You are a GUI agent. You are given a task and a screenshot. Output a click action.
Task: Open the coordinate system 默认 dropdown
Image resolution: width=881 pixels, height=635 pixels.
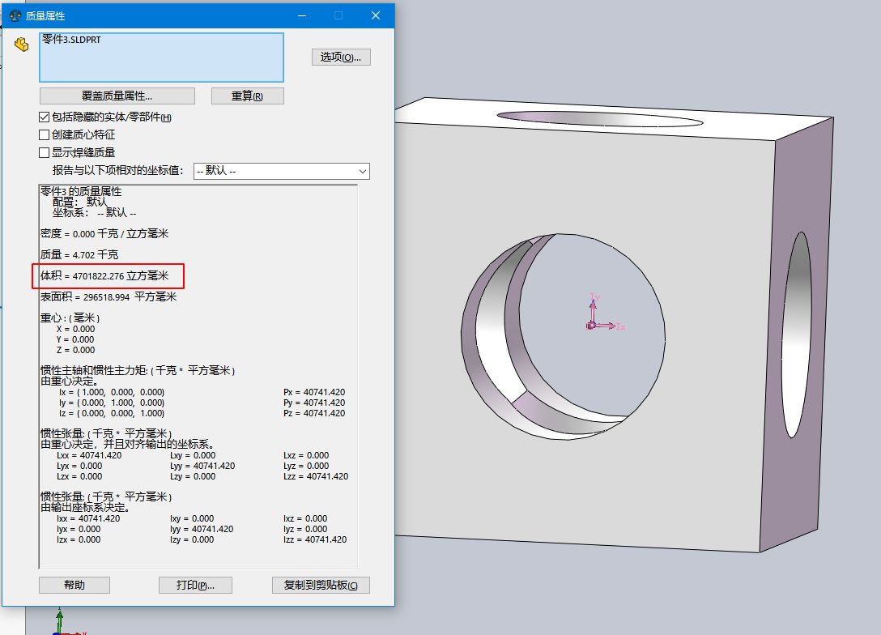[281, 171]
